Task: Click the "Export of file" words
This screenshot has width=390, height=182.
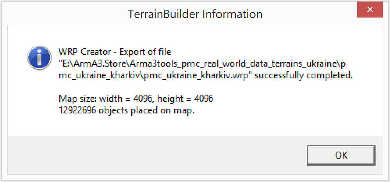Action: coord(146,52)
